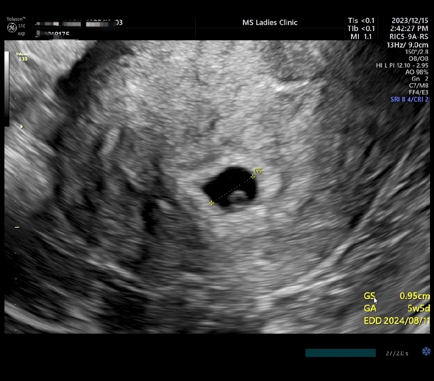Click the 'C7/M8' setting text
This screenshot has width=434, height=381.
[x=418, y=86]
